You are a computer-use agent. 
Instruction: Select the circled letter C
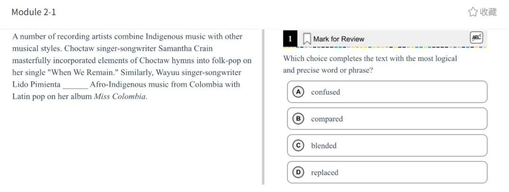point(298,145)
